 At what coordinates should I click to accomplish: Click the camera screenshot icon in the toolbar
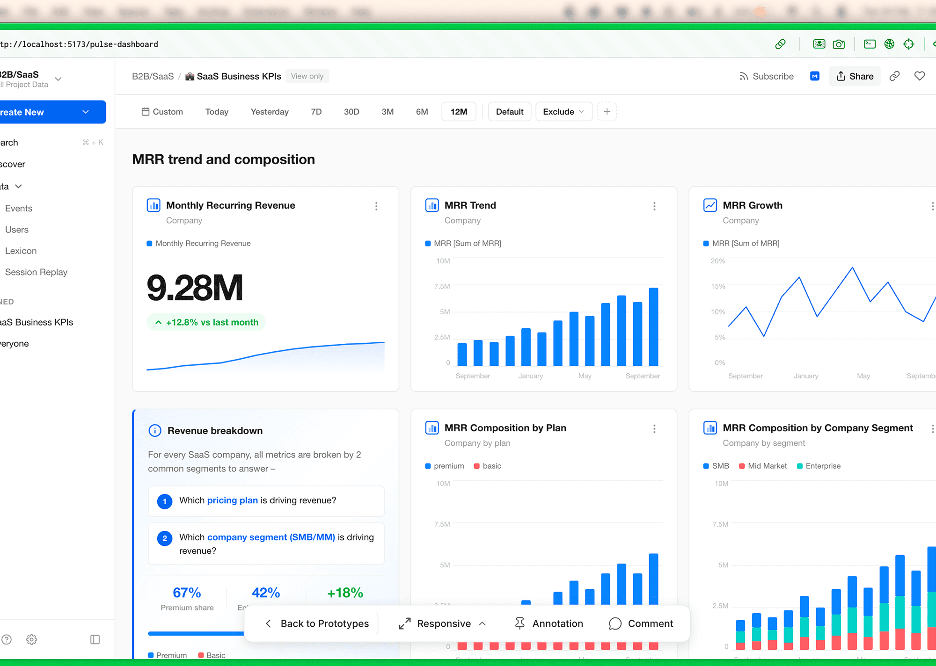(839, 44)
